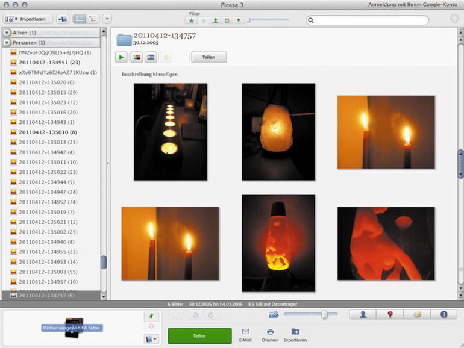Image resolution: width=464 pixels, height=348 pixels.
Task: Collapse the Alben section
Action: point(7,33)
